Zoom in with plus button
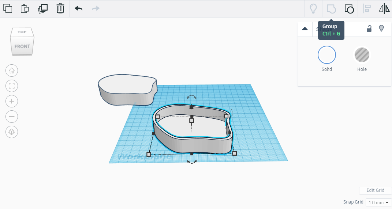This screenshot has height=209, width=392. 12,101
